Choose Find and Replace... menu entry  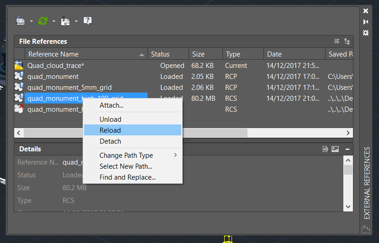tap(132, 177)
